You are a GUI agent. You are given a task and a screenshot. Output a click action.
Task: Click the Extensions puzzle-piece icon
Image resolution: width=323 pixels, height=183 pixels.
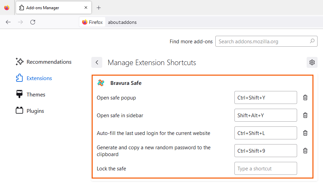[x=19, y=78]
